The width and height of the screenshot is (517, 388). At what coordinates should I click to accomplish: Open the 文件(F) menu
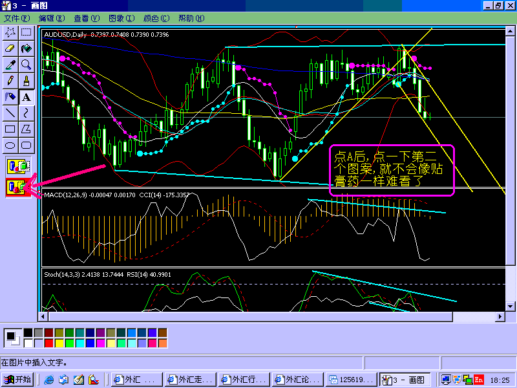[16, 18]
